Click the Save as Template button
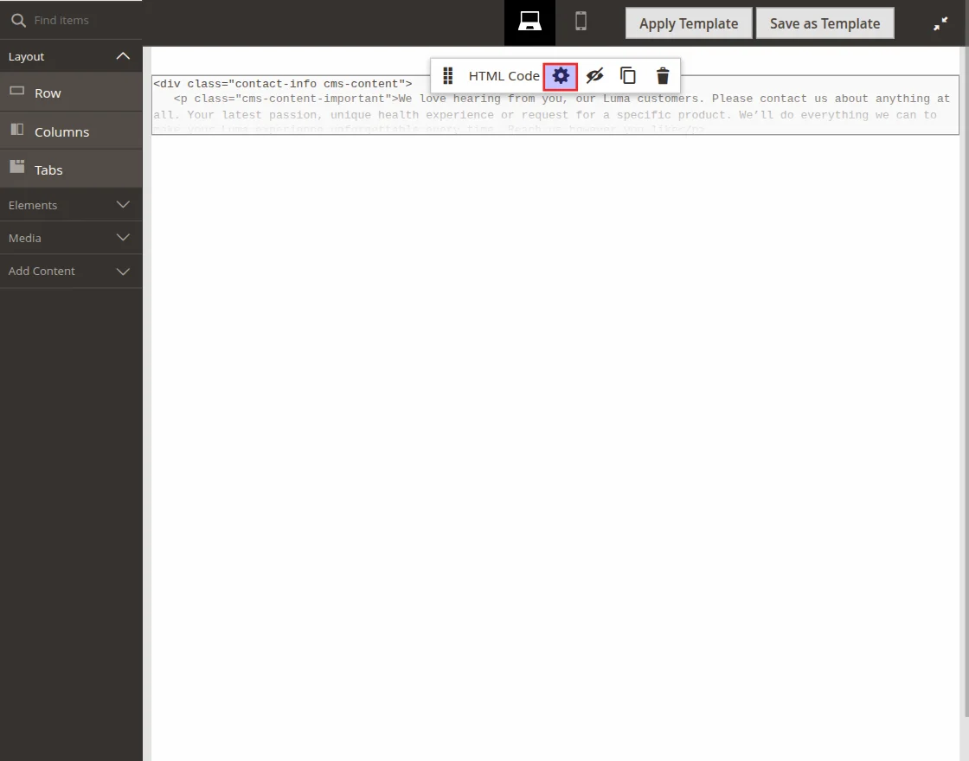 [825, 23]
